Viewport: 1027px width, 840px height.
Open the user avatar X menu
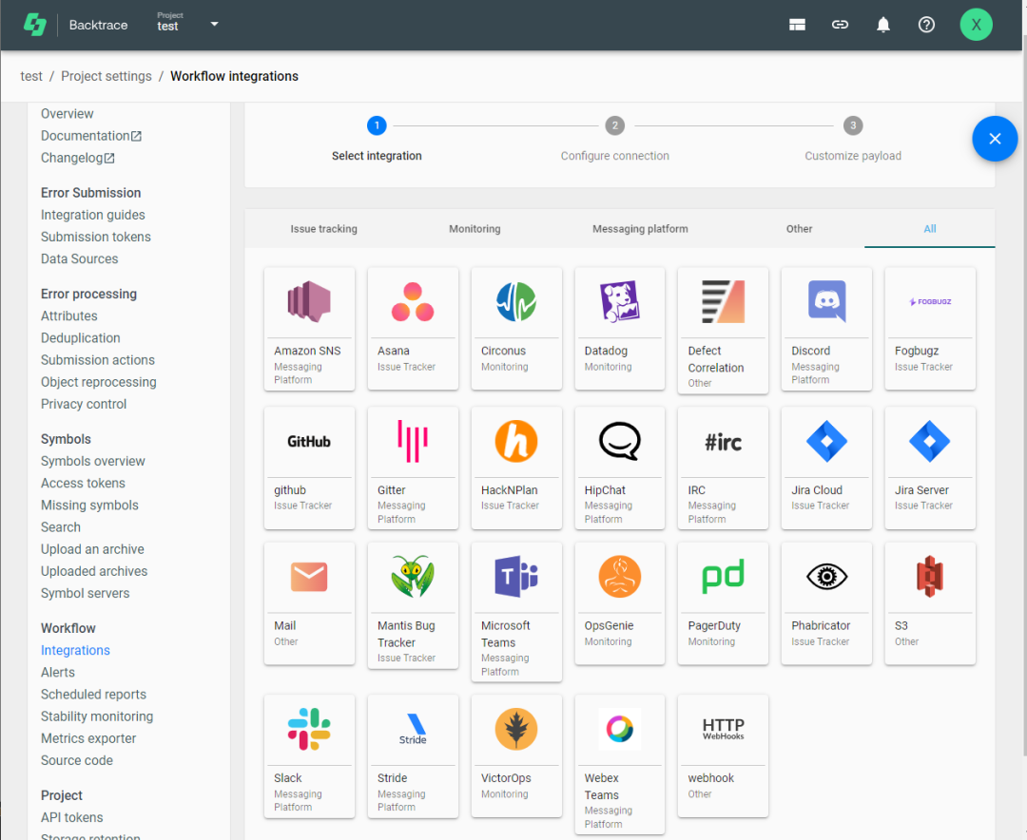976,25
